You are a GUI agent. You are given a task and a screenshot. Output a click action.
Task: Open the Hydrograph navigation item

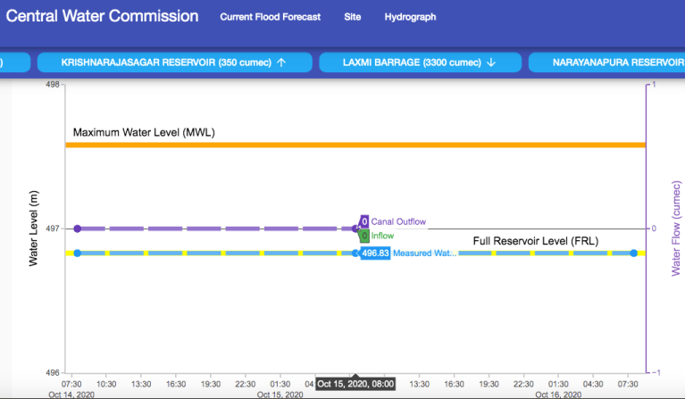click(408, 17)
